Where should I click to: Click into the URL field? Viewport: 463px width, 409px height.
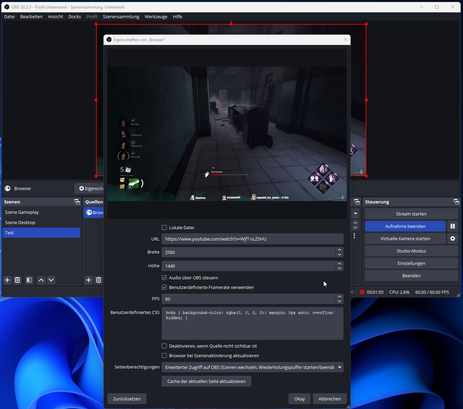(x=252, y=239)
